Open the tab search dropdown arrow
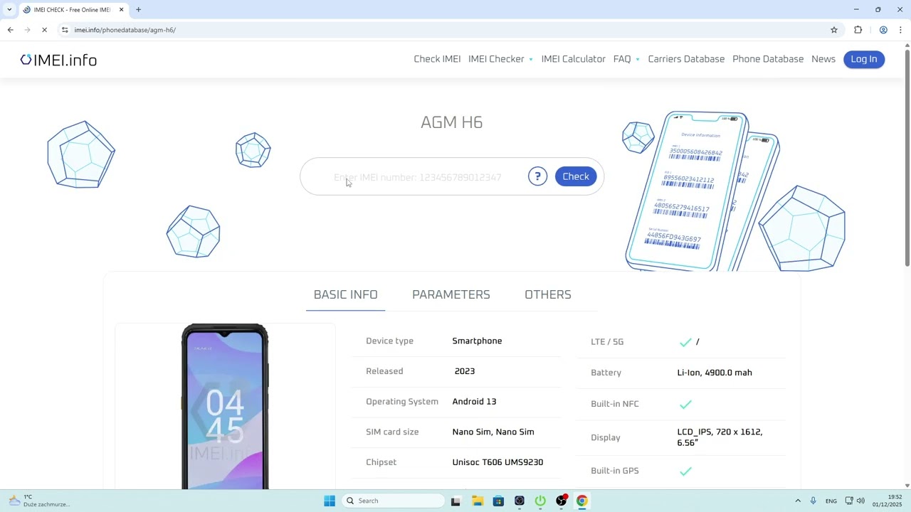Viewport: 911px width, 512px height. [x=9, y=10]
